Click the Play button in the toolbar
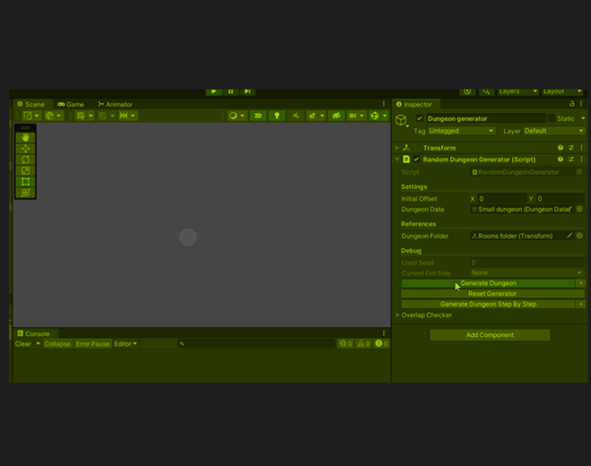 pos(213,91)
